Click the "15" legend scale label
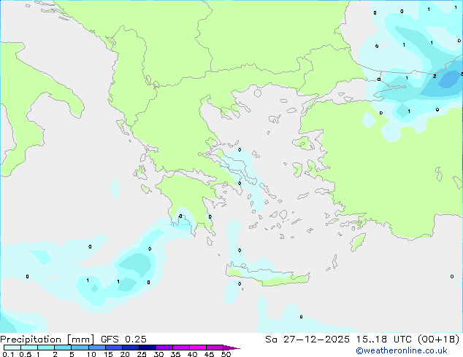Image resolution: width=463 pixels, height=357 pixels. 108,354
